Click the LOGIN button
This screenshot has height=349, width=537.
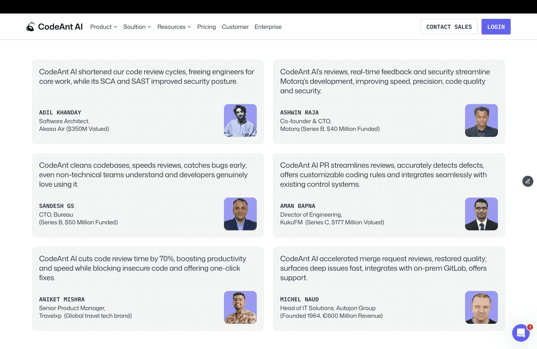pyautogui.click(x=496, y=26)
